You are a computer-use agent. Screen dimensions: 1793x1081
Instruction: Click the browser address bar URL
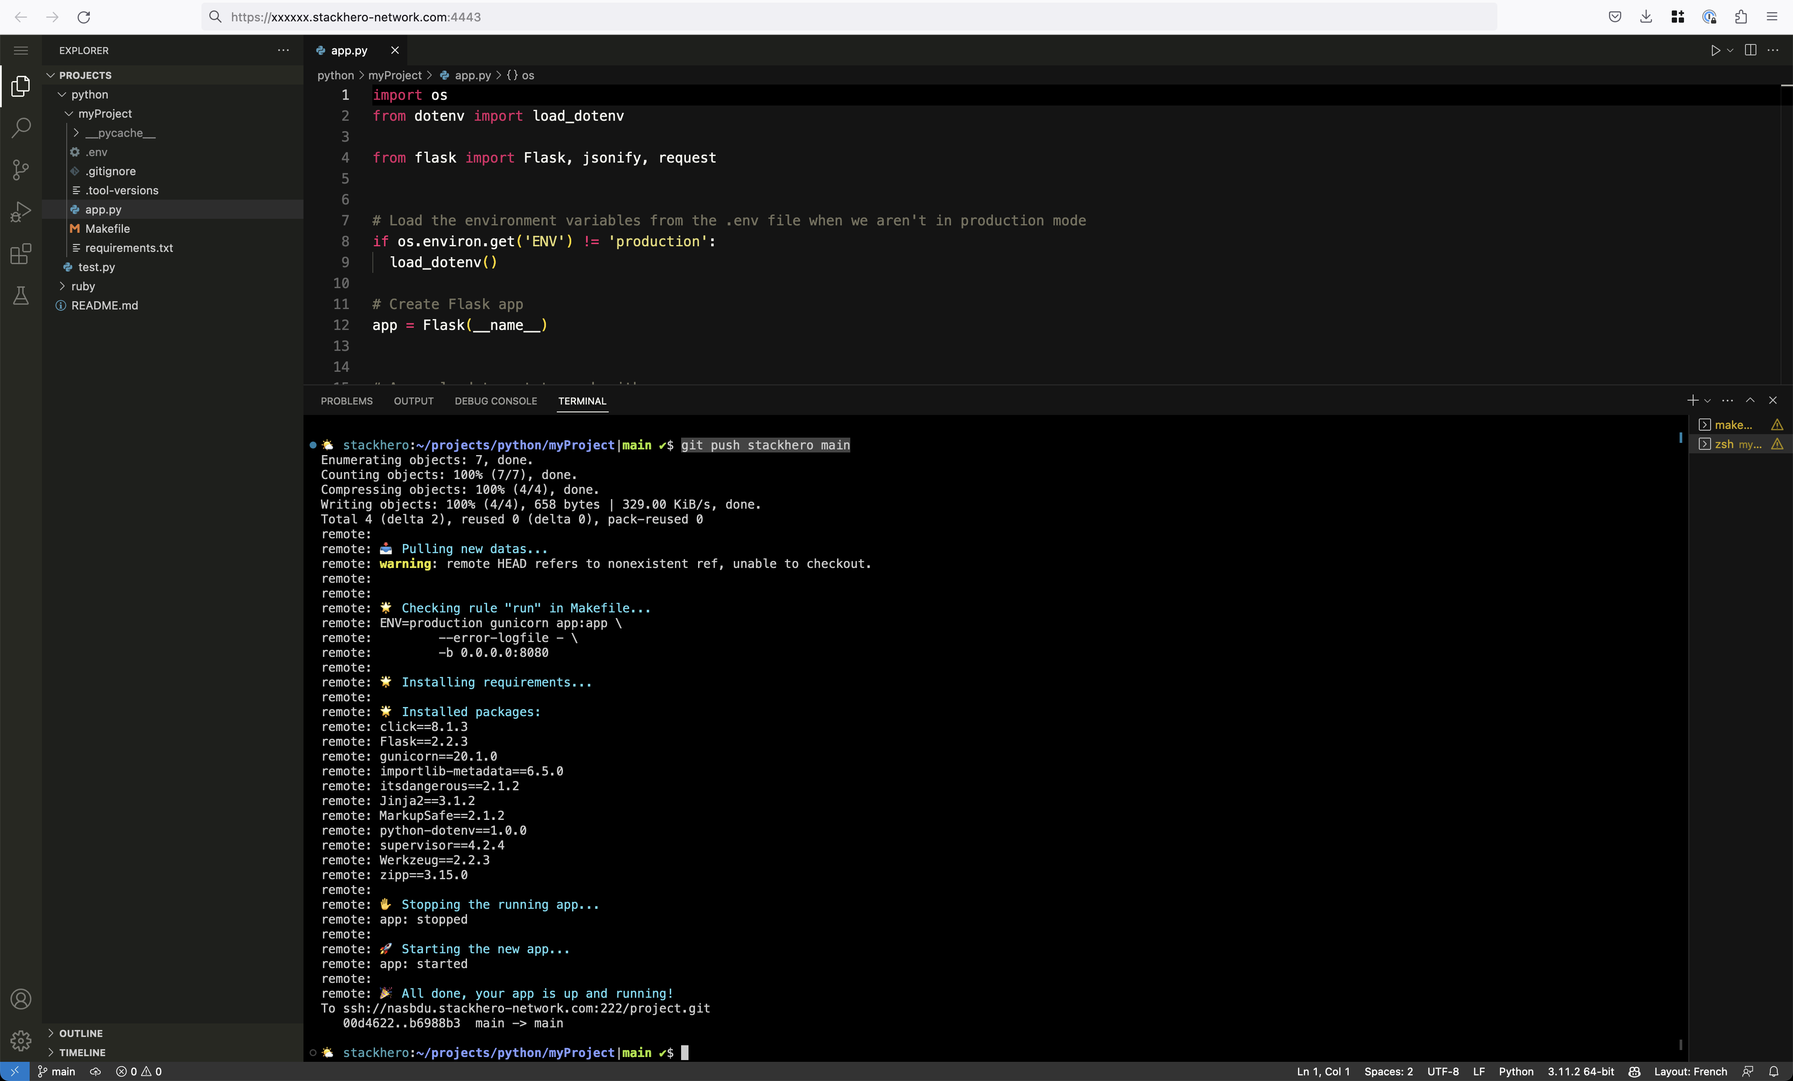coord(356,17)
